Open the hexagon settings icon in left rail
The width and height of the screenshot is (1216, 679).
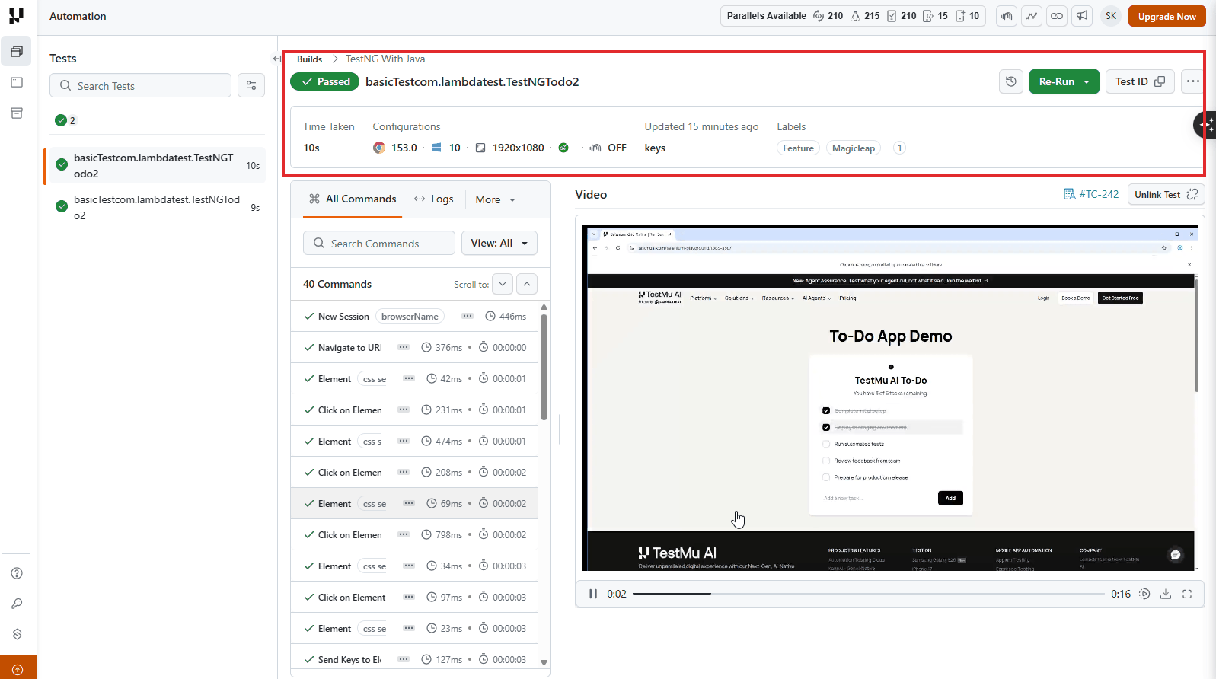[x=17, y=634]
